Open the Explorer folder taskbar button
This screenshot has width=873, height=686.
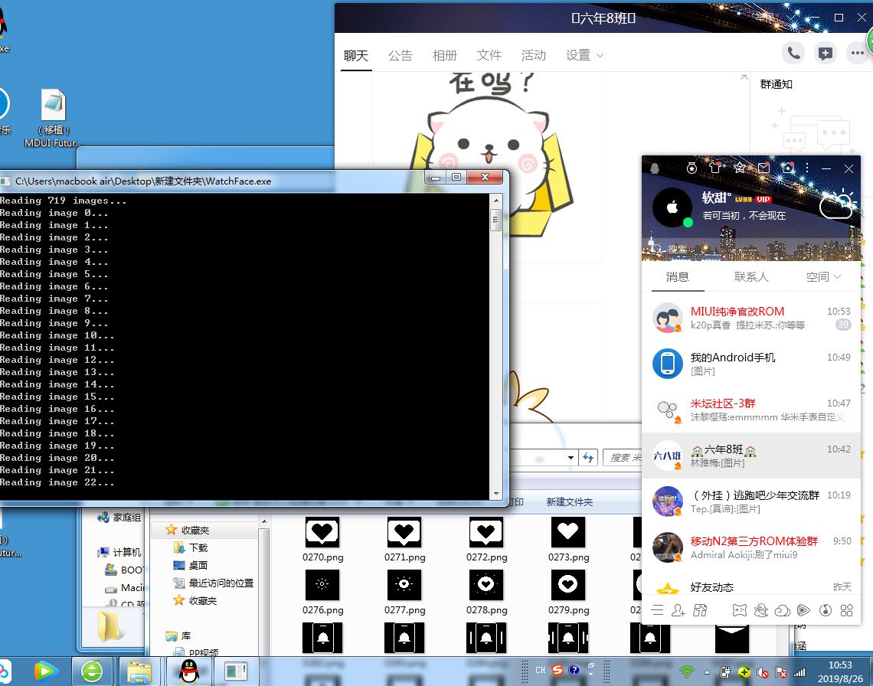click(139, 671)
